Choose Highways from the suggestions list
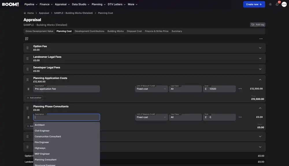 pyautogui.click(x=66, y=148)
